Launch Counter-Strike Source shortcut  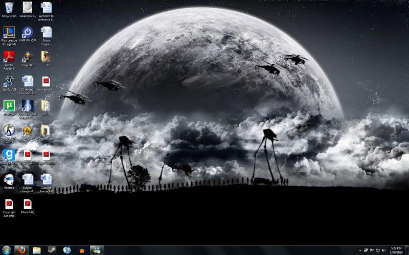[9, 134]
